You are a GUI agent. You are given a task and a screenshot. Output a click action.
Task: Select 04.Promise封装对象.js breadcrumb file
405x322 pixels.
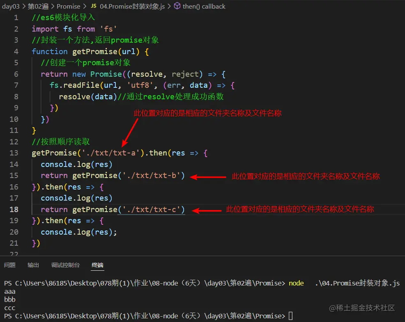pos(132,6)
